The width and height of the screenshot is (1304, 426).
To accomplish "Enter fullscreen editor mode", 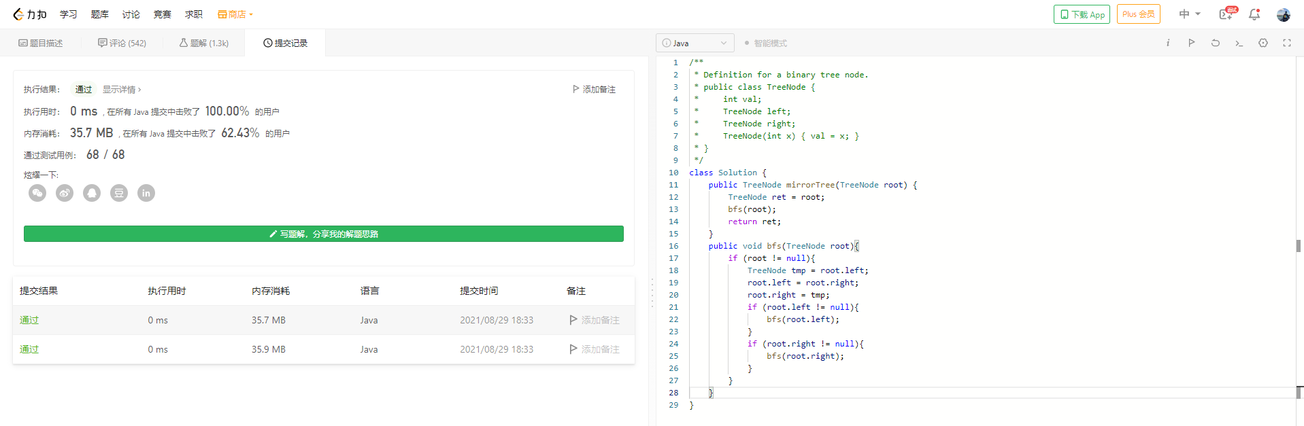I will pos(1287,43).
